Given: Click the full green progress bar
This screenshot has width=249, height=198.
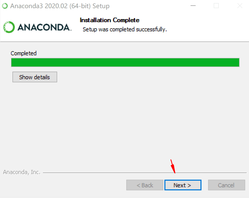Looking at the screenshot, I should pyautogui.click(x=125, y=62).
